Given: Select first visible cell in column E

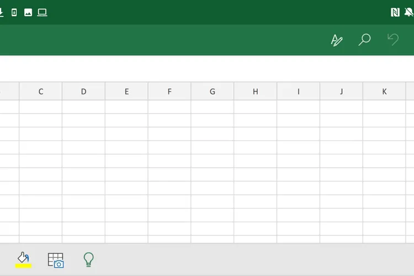Looking at the screenshot, I should click(x=126, y=107).
